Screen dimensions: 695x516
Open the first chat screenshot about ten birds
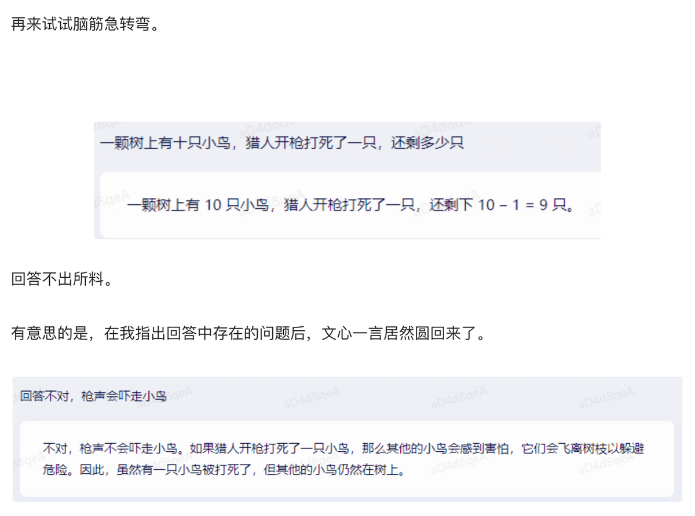tap(348, 180)
